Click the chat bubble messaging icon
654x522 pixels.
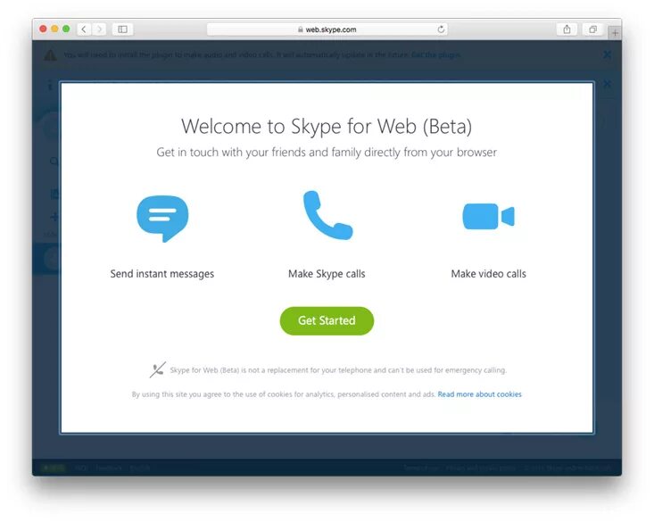(162, 219)
